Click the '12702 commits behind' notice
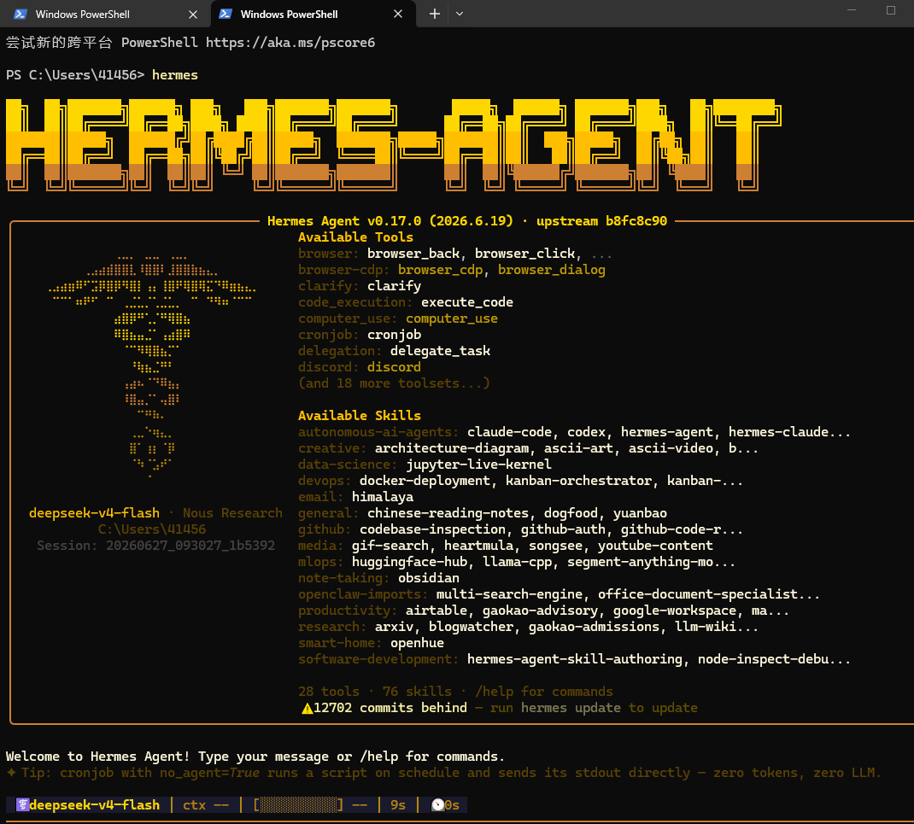The width and height of the screenshot is (914, 824). click(390, 708)
